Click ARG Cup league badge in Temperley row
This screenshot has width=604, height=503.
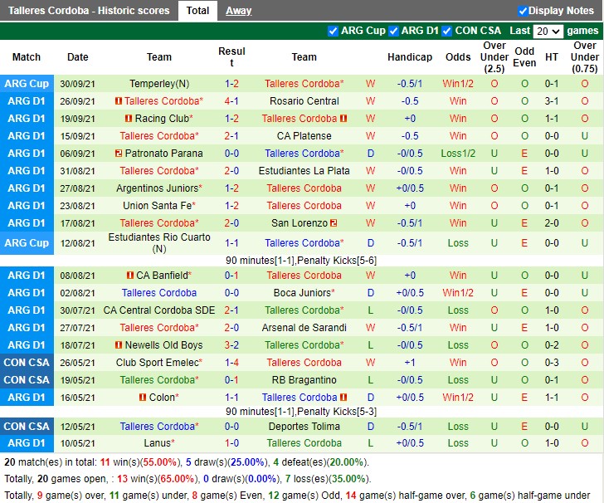click(27, 84)
